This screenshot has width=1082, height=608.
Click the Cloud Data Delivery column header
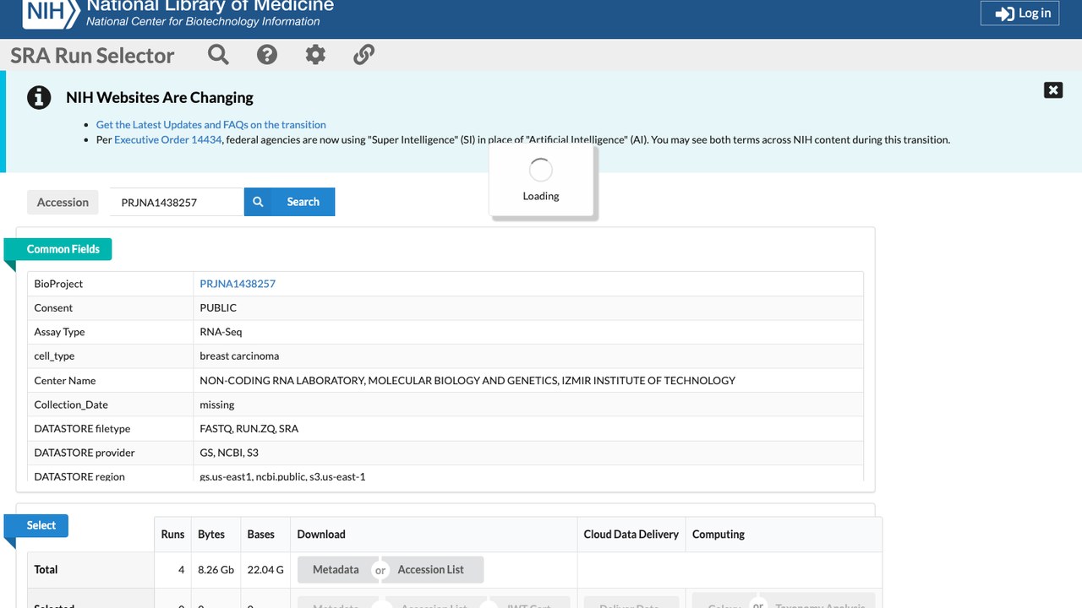(x=631, y=535)
